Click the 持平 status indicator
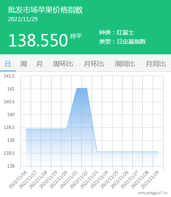 76,36
